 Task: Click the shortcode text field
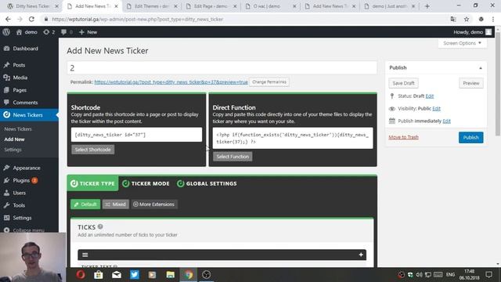coord(136,135)
